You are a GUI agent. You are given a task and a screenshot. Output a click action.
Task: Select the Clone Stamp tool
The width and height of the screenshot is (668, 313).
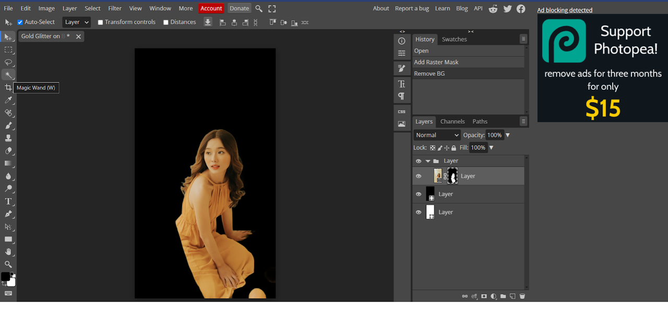pos(8,138)
